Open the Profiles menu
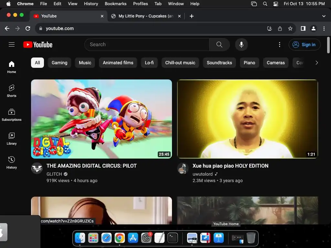The height and width of the screenshot is (248, 331). pos(140,4)
